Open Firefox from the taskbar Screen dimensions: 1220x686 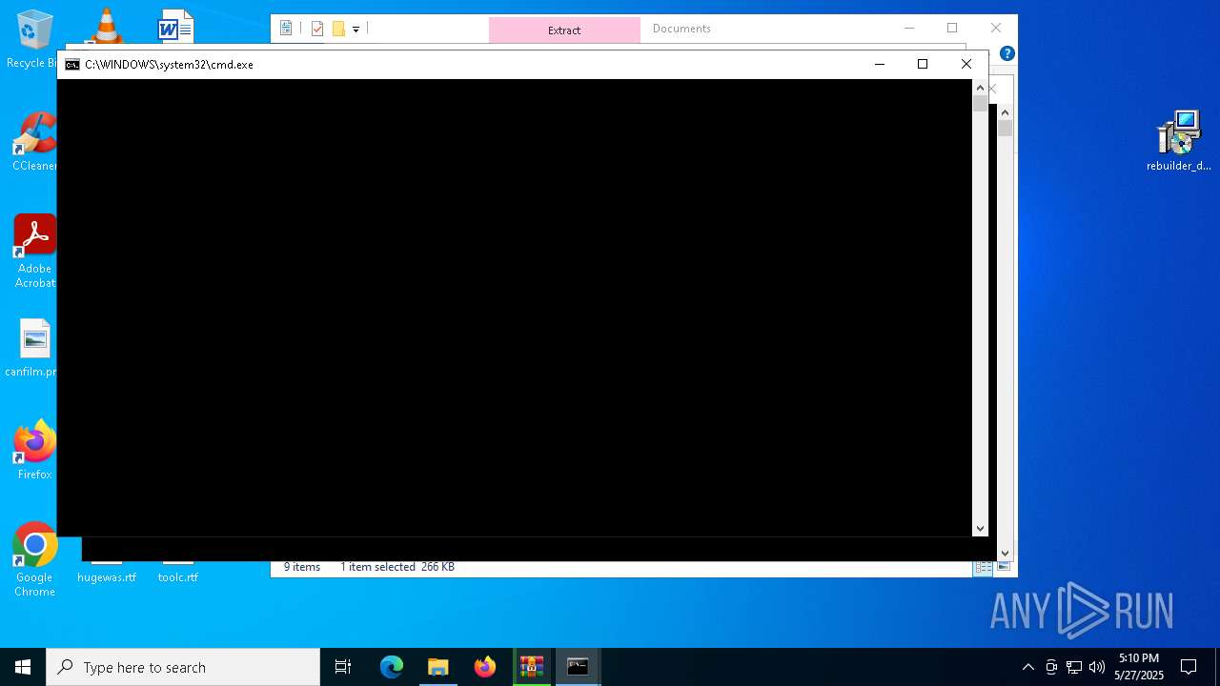[x=485, y=667]
